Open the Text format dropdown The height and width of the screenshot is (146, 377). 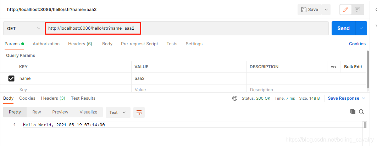coord(118,112)
